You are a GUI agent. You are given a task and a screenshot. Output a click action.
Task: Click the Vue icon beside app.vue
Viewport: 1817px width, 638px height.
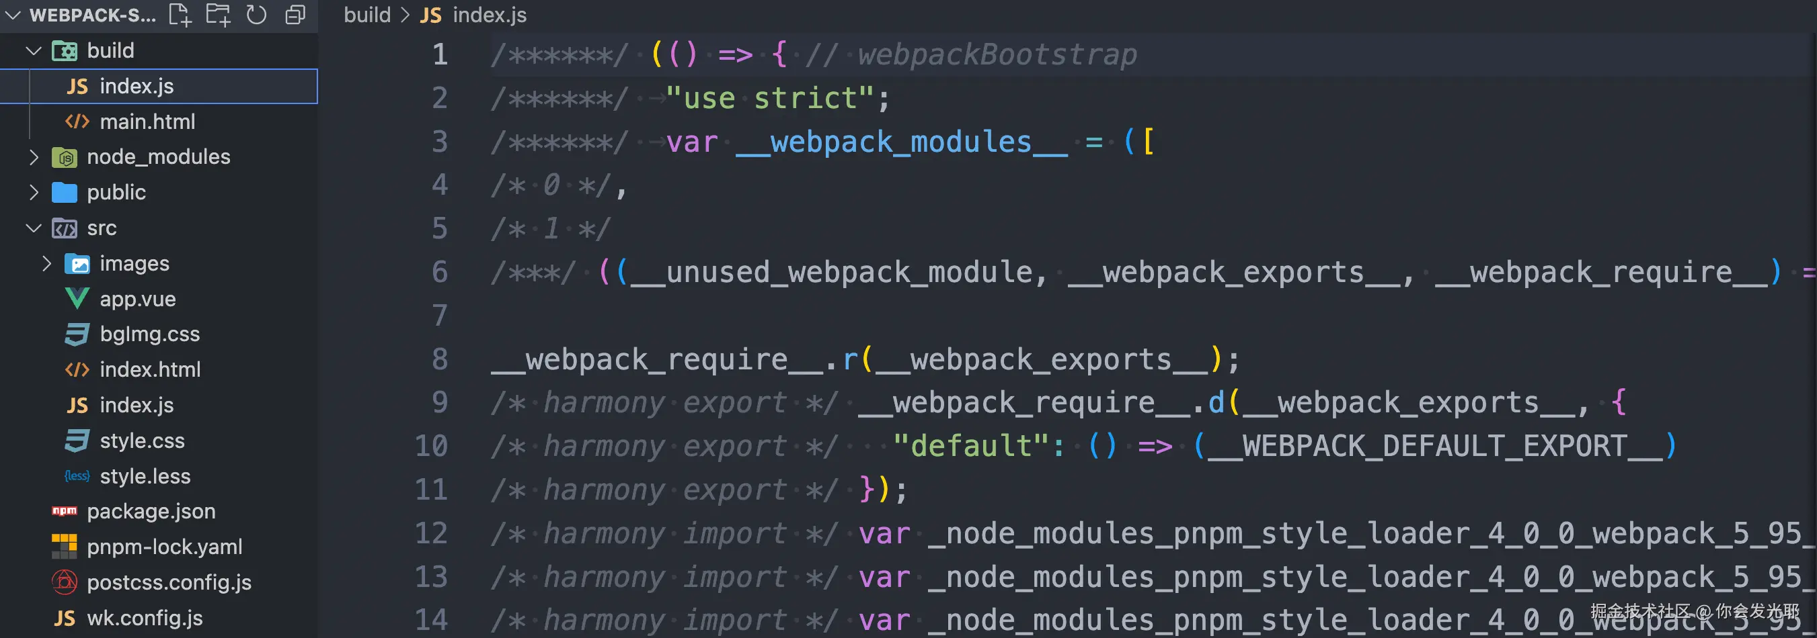coord(77,299)
